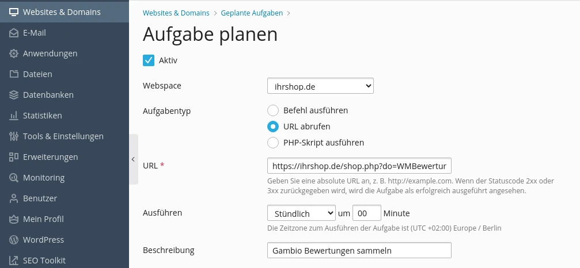Choose the PHP-Skript ausführen radio button
This screenshot has width=580, height=268.
tap(273, 143)
